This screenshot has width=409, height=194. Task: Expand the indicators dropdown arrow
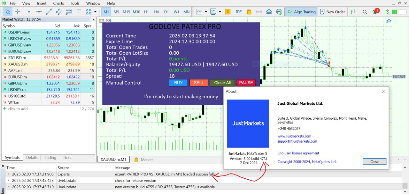[220, 12]
